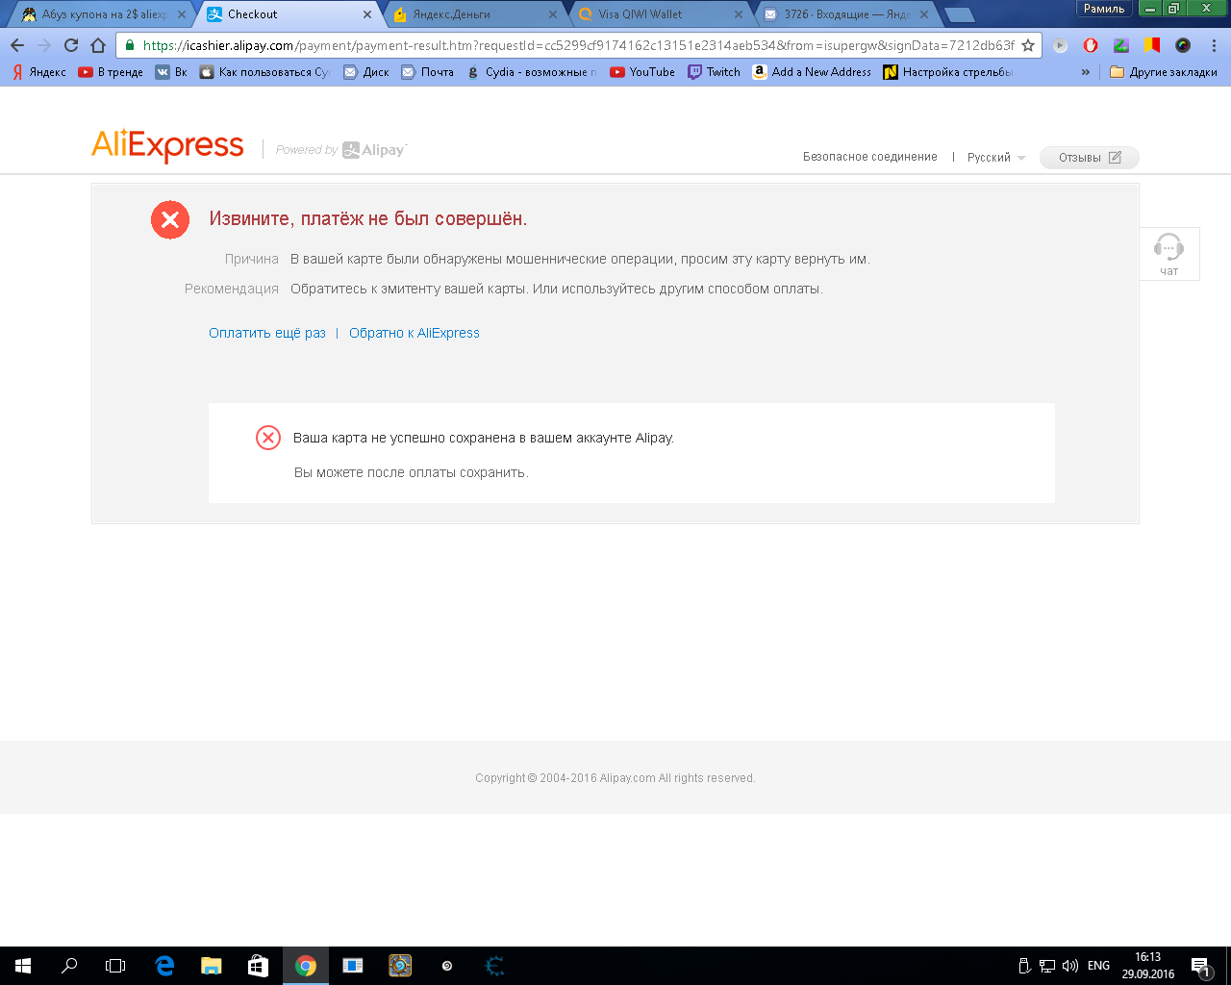Open the Add a New Address bookmark
This screenshot has width=1231, height=985.
812,72
